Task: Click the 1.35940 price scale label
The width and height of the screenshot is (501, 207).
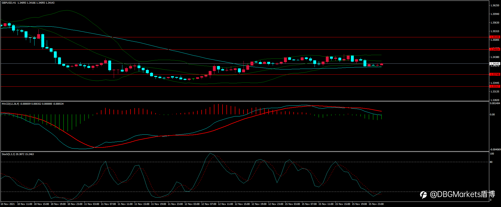Action: (x=495, y=14)
